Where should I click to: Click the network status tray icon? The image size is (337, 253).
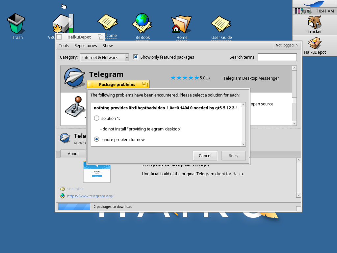[x=303, y=11]
